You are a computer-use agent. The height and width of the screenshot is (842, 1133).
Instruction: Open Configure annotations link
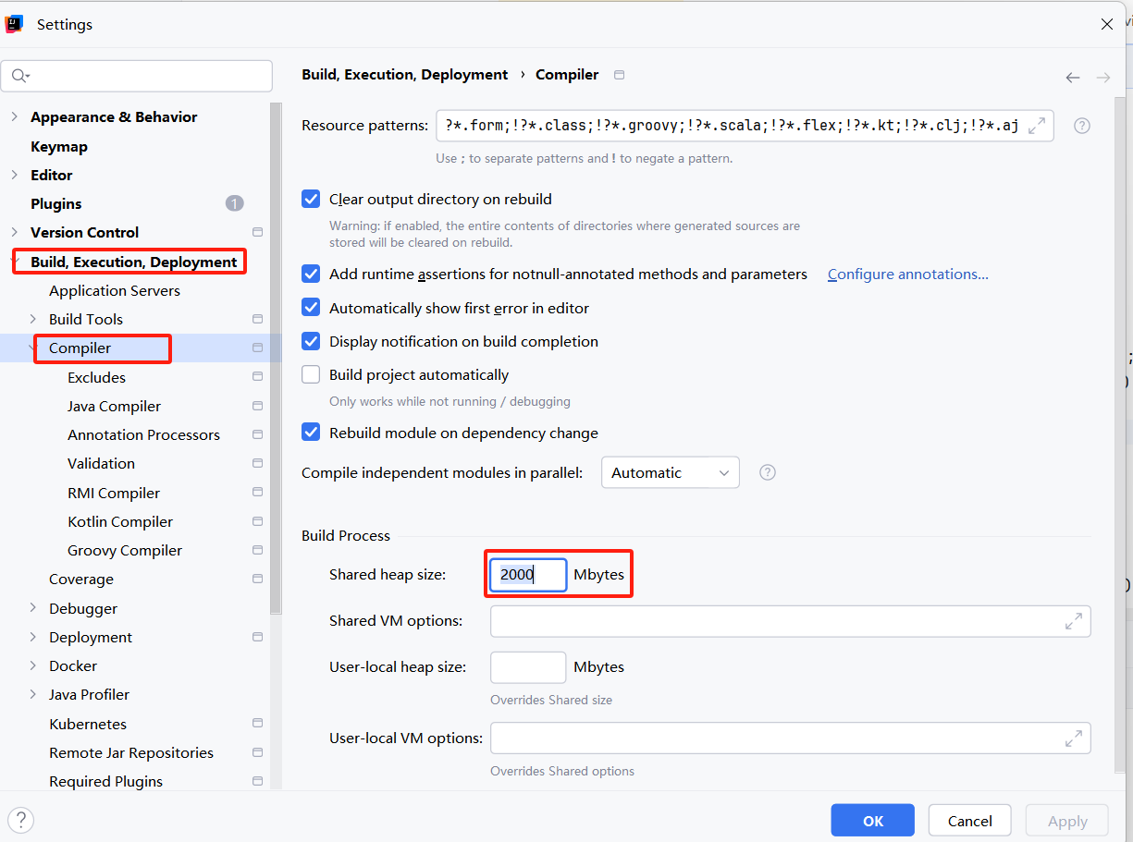pos(907,274)
